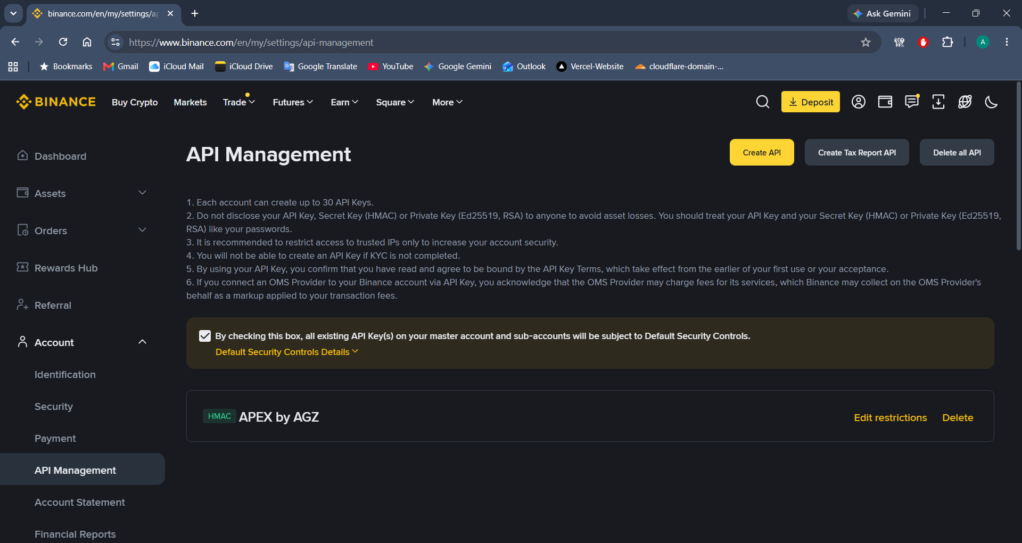This screenshot has height=543, width=1022.
Task: Reload the page in browser
Action: point(63,42)
